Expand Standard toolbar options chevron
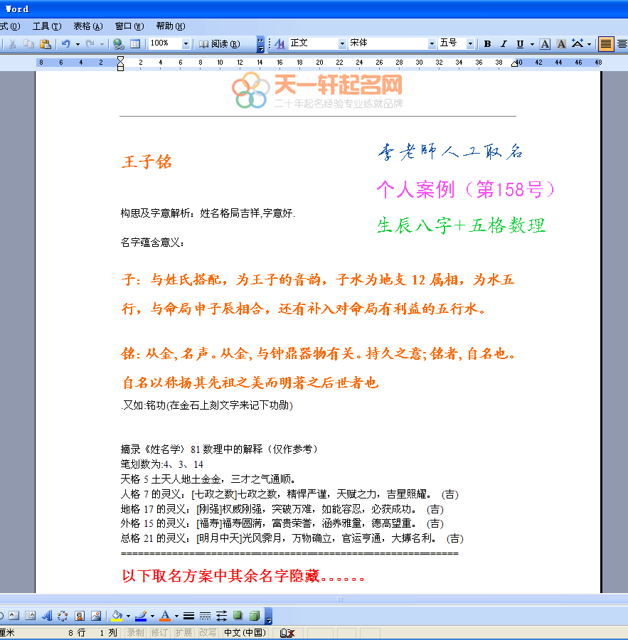This screenshot has height=640, width=628. 260,44
